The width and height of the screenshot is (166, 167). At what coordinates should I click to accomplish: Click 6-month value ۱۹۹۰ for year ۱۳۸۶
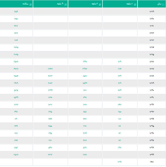tap(85, 62)
